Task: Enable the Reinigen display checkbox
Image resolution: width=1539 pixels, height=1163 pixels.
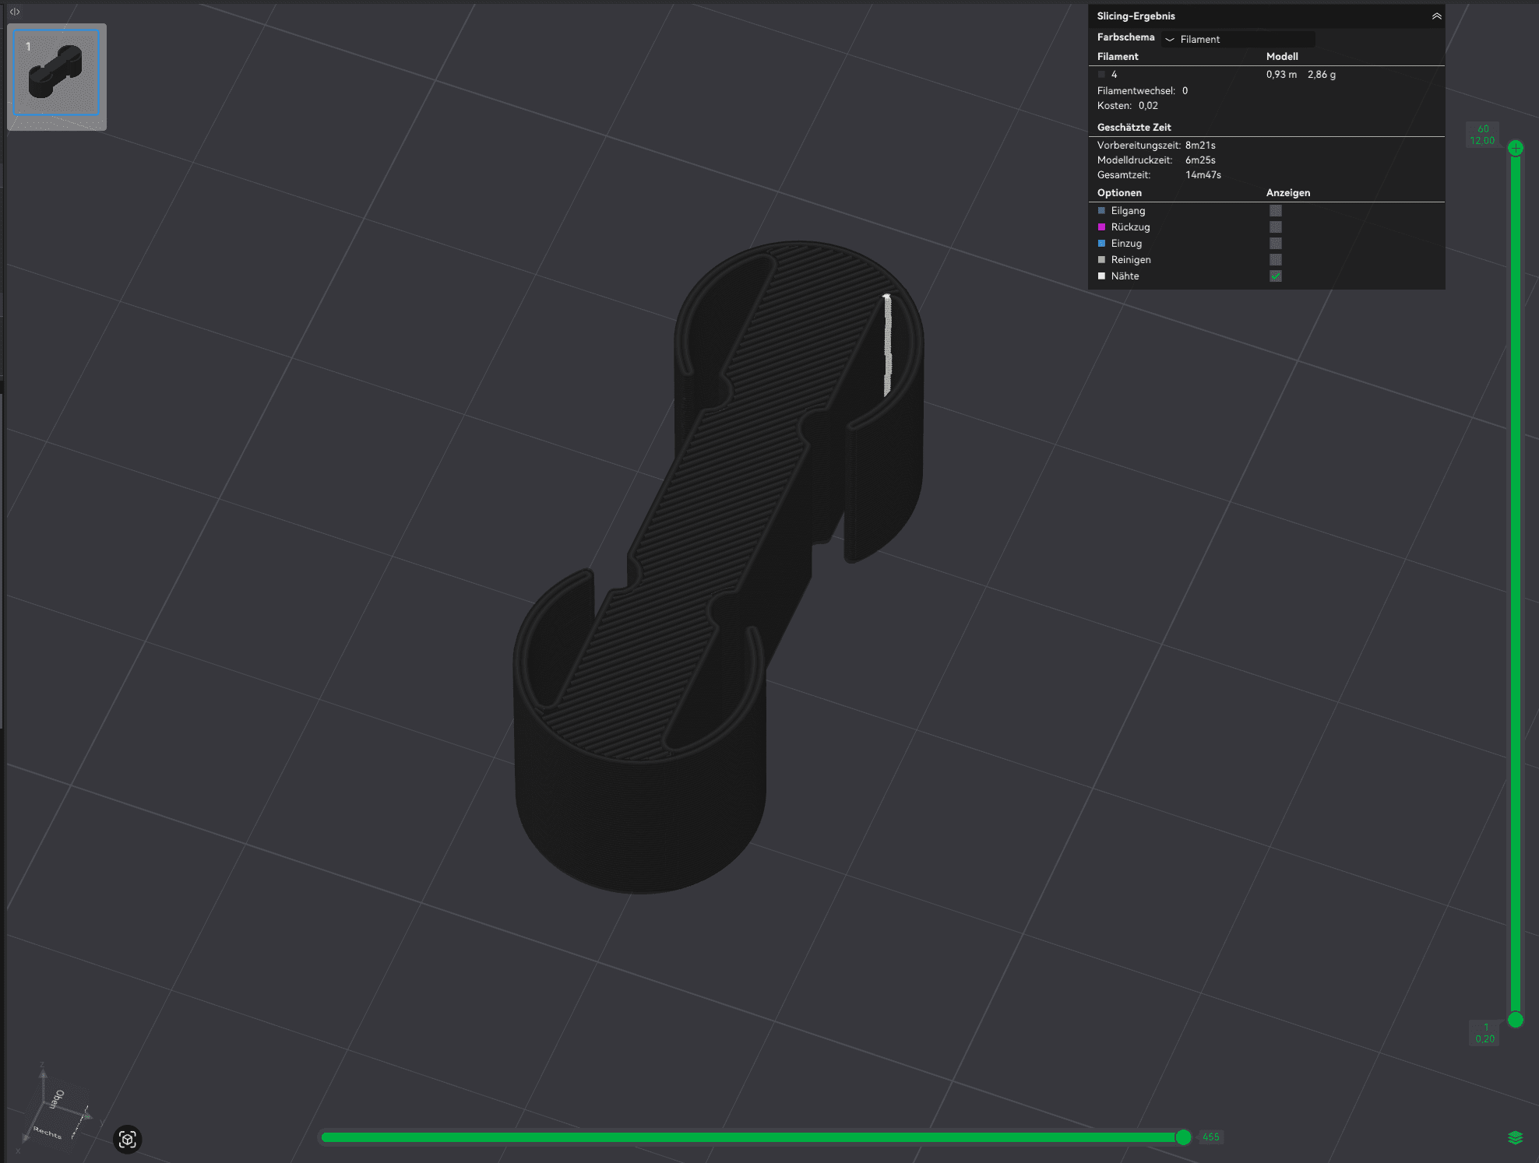Action: click(1275, 260)
